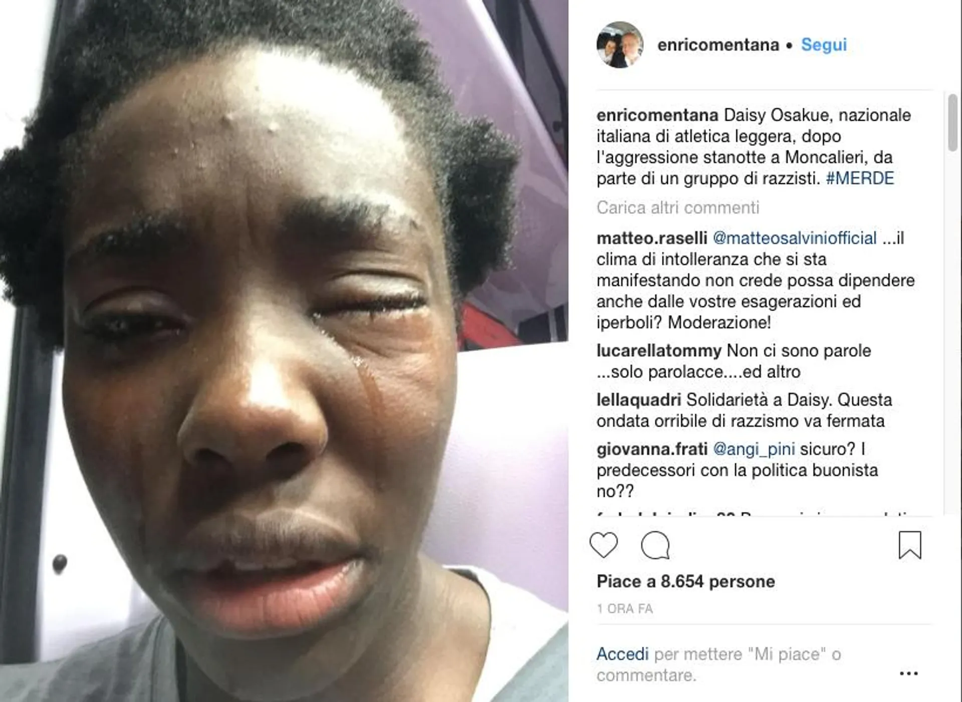This screenshot has width=962, height=702.
Task: Open the post timestamp 1 ORA FA
Action: click(625, 609)
